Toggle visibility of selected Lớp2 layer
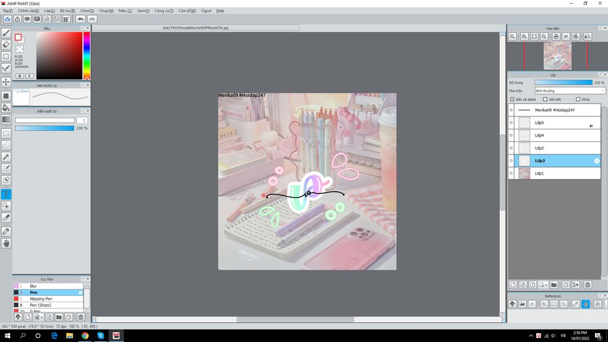608x342 pixels. click(x=511, y=160)
